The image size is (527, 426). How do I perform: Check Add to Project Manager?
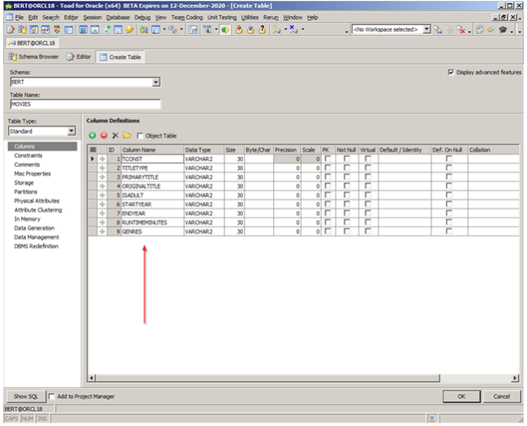(x=51, y=396)
